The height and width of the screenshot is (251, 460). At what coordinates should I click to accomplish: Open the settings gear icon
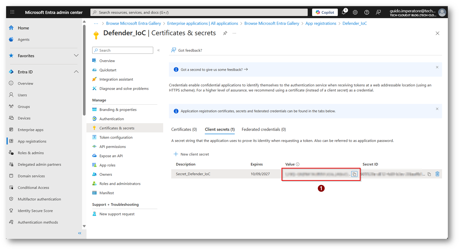pos(355,12)
